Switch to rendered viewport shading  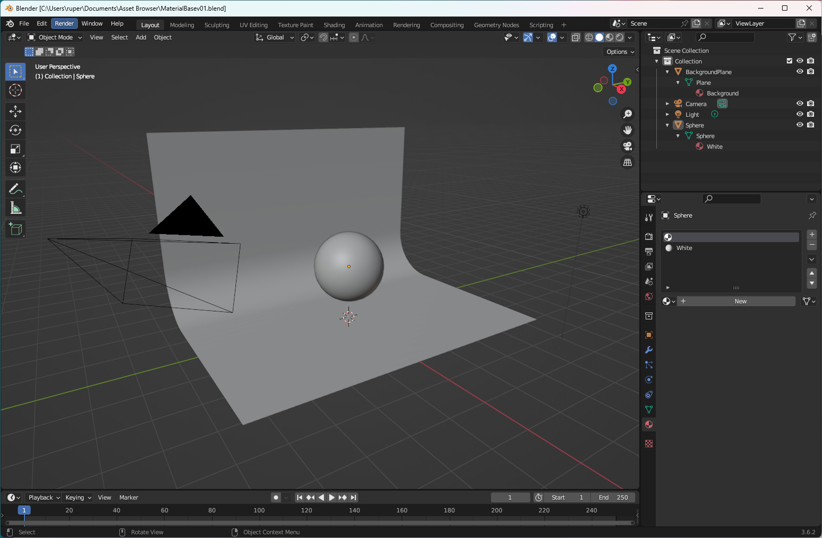pos(620,37)
